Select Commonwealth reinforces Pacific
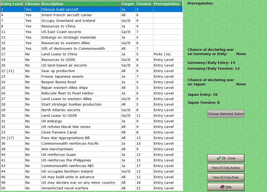The width and height of the screenshot is (267, 192). (92, 143)
